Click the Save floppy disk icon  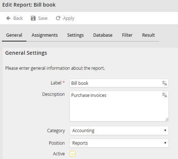[x=33, y=18]
